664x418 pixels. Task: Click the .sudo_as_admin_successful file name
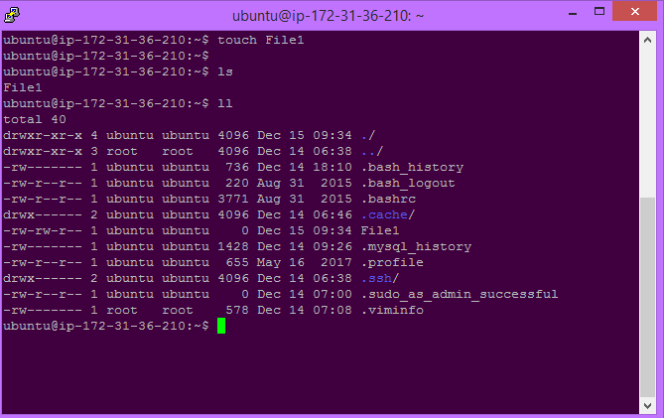tap(460, 294)
